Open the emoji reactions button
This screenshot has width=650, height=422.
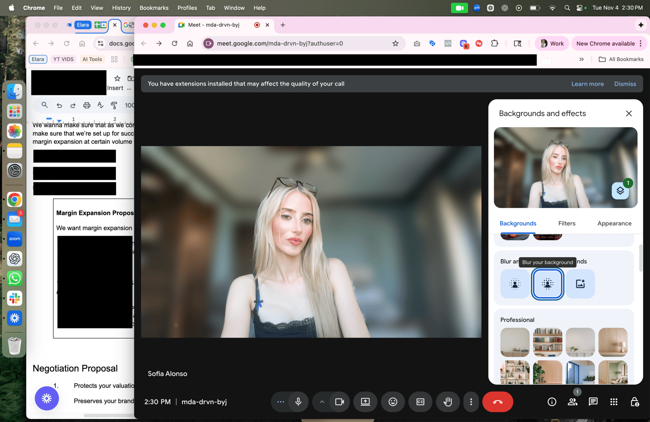click(393, 402)
